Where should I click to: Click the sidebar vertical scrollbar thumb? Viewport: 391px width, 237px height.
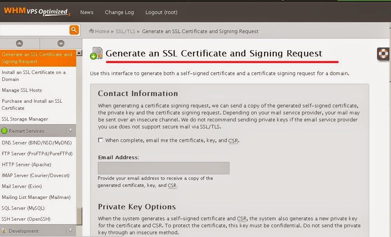point(79,216)
